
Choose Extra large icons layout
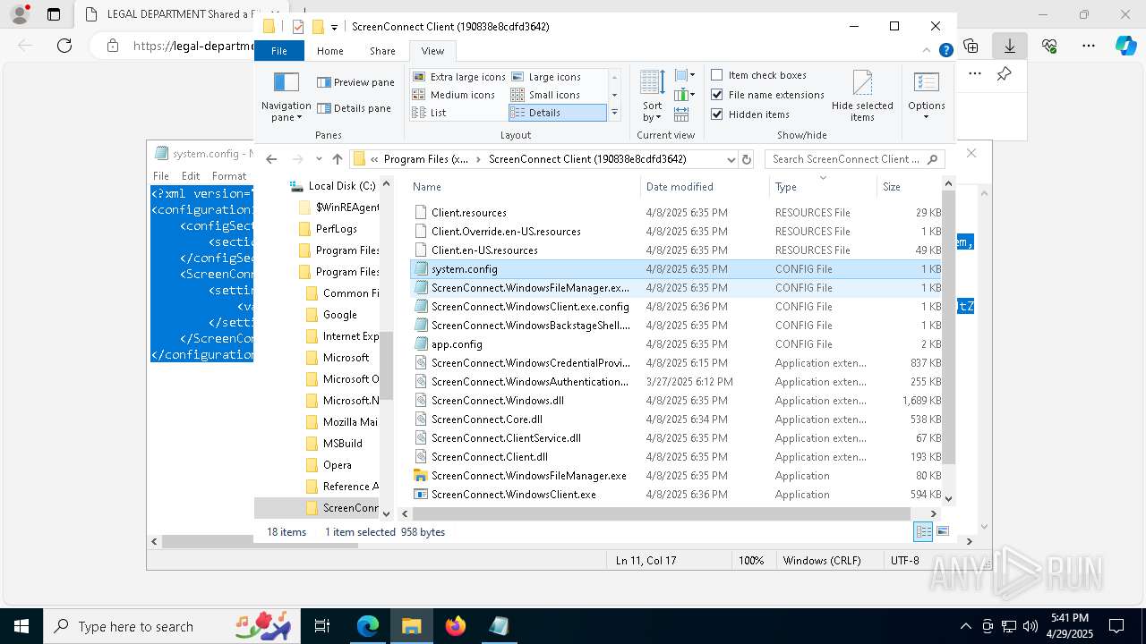(x=459, y=77)
